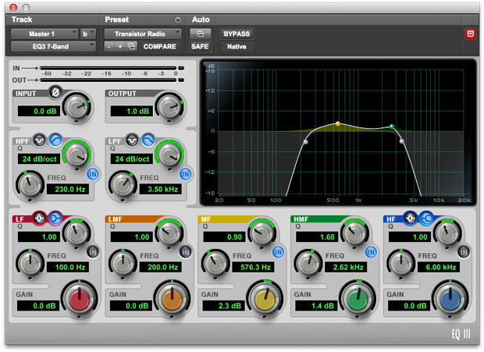Disable the HMF band IN button
The width and height of the screenshot is (484, 352).
coord(371,252)
